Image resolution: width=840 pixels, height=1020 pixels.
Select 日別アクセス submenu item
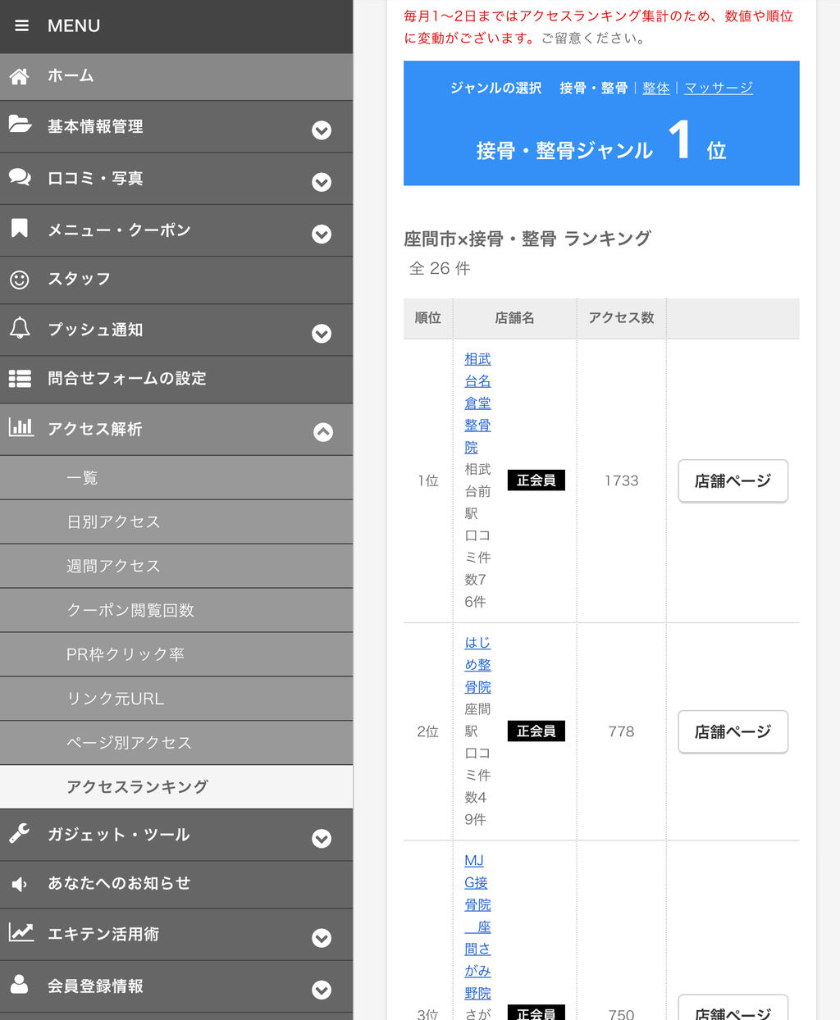pos(176,521)
